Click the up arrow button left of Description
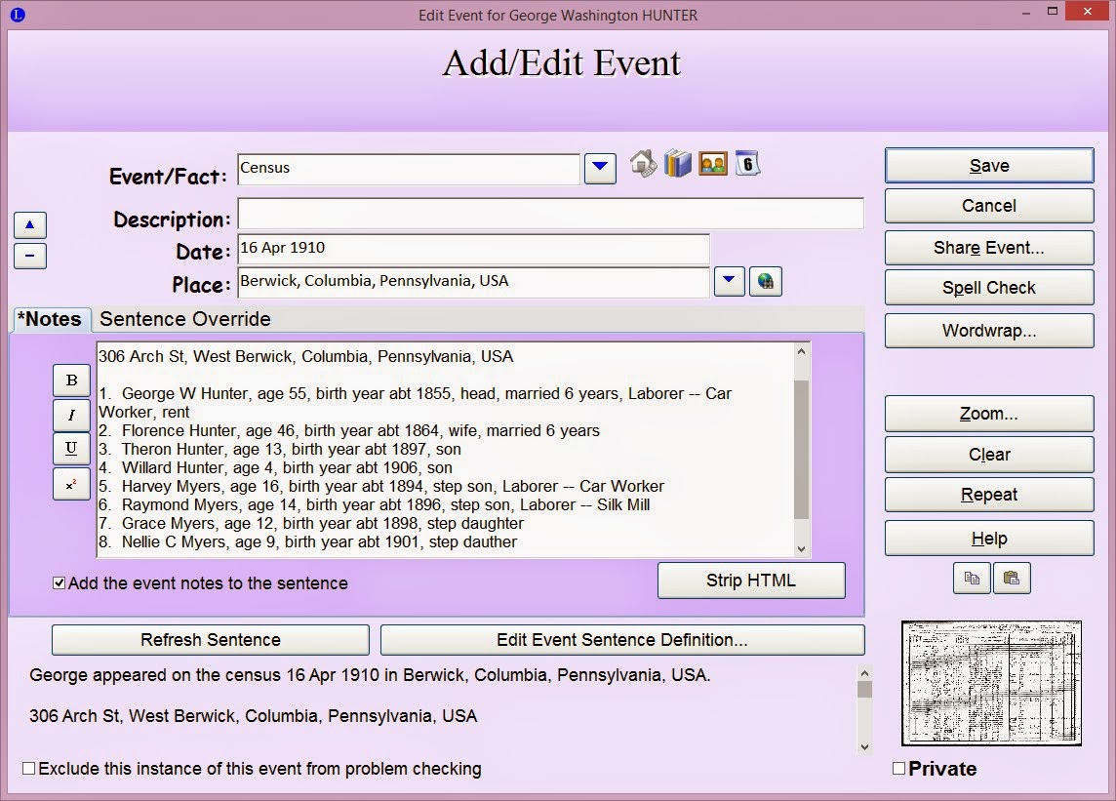 tap(30, 225)
